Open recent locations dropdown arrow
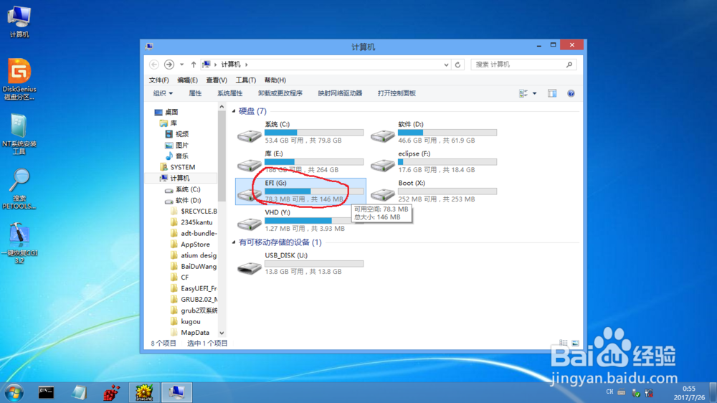The width and height of the screenshot is (717, 403). pyautogui.click(x=181, y=65)
